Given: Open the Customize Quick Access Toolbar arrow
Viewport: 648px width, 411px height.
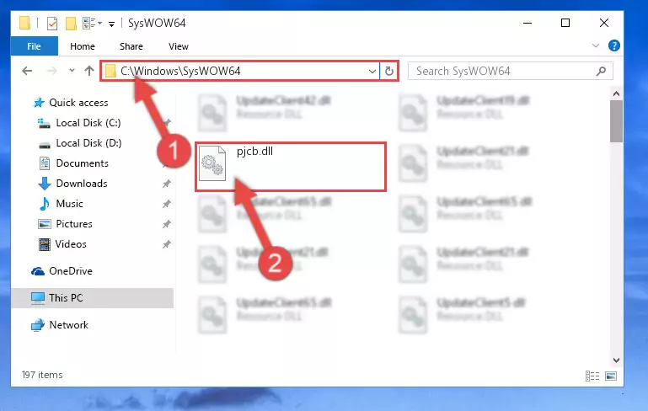Looking at the screenshot, I should pos(111,24).
